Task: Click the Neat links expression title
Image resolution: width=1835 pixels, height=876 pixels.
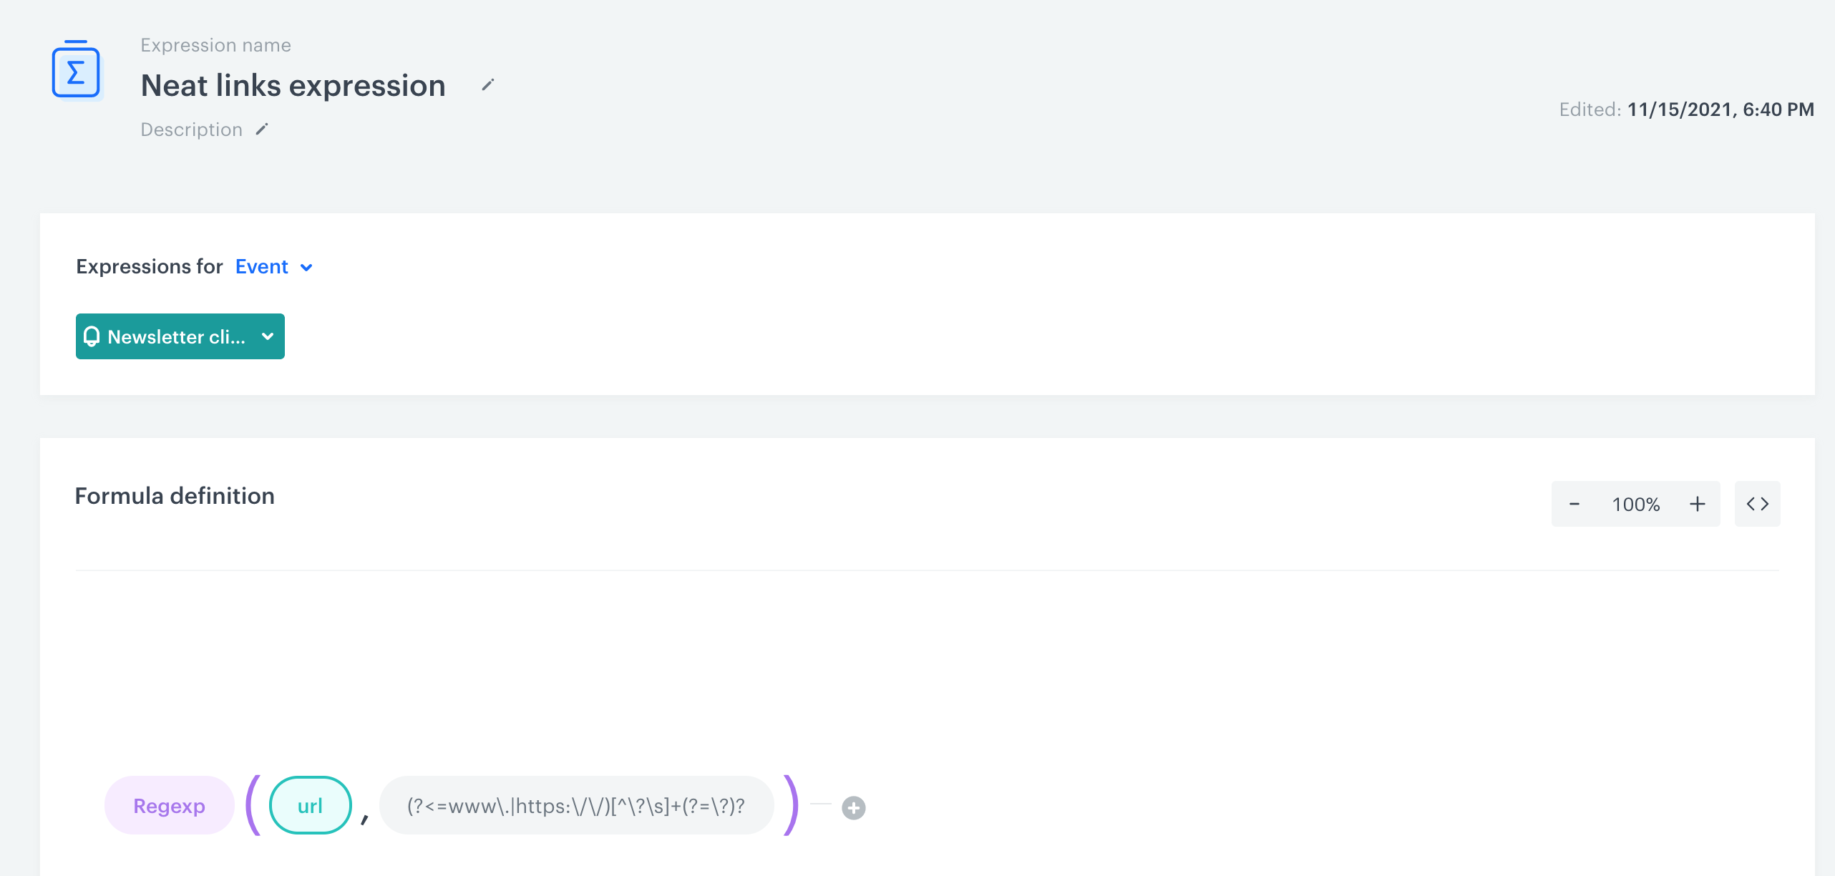Action: (x=293, y=86)
